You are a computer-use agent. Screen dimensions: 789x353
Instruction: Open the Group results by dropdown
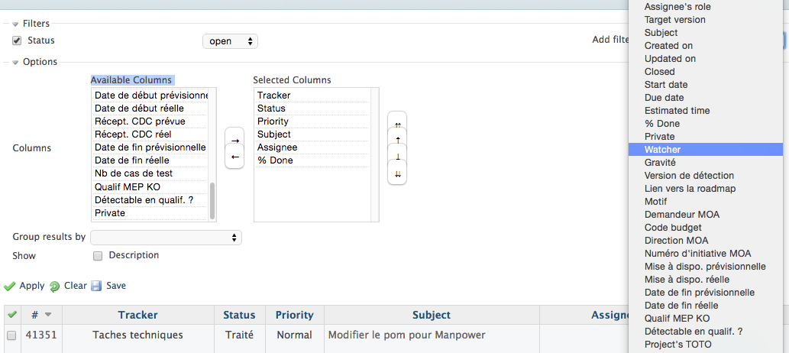click(166, 238)
